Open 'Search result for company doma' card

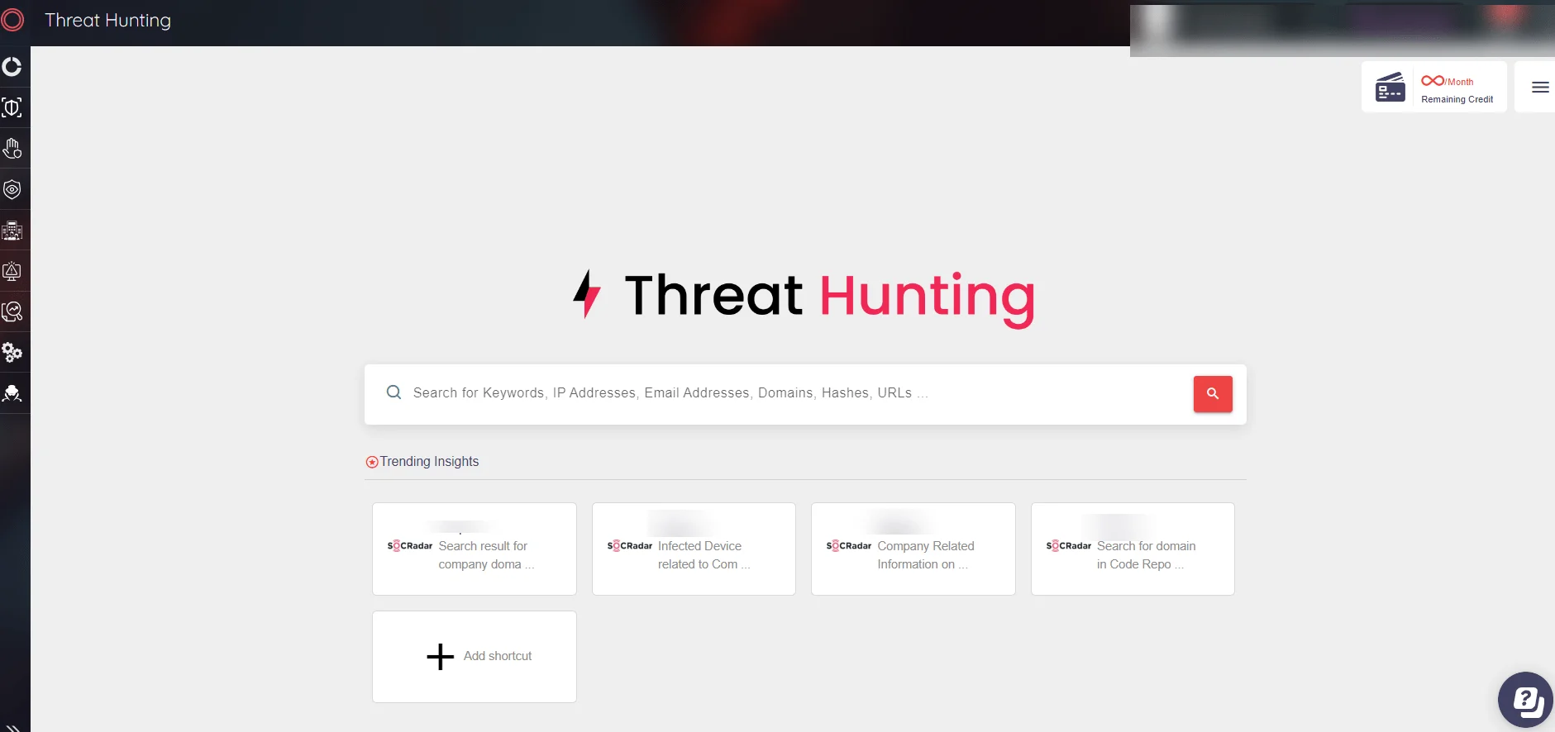coord(475,549)
